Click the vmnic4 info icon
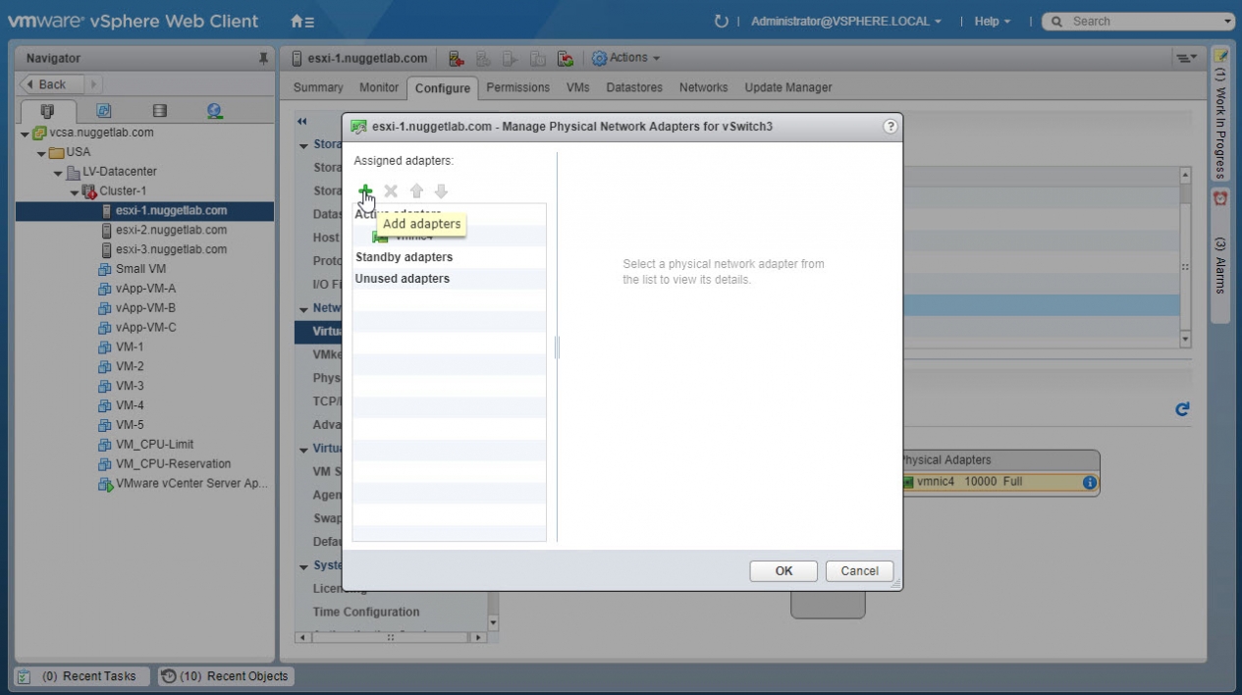 1089,482
